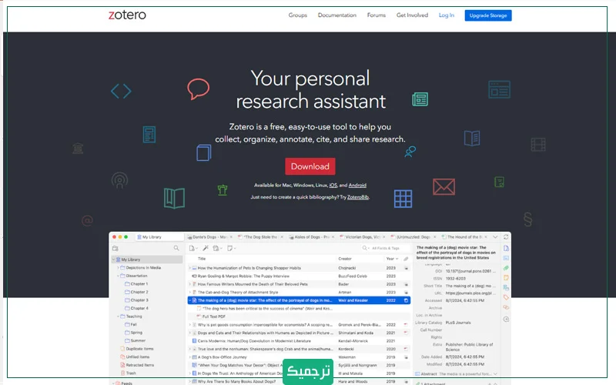Select the Abstract icon in item pane sidenav
The image size is (616, 385).
(x=506, y=258)
